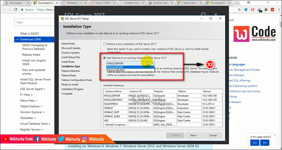Pick highlighted MSSQLSERVER in dropdown list

click(x=115, y=67)
